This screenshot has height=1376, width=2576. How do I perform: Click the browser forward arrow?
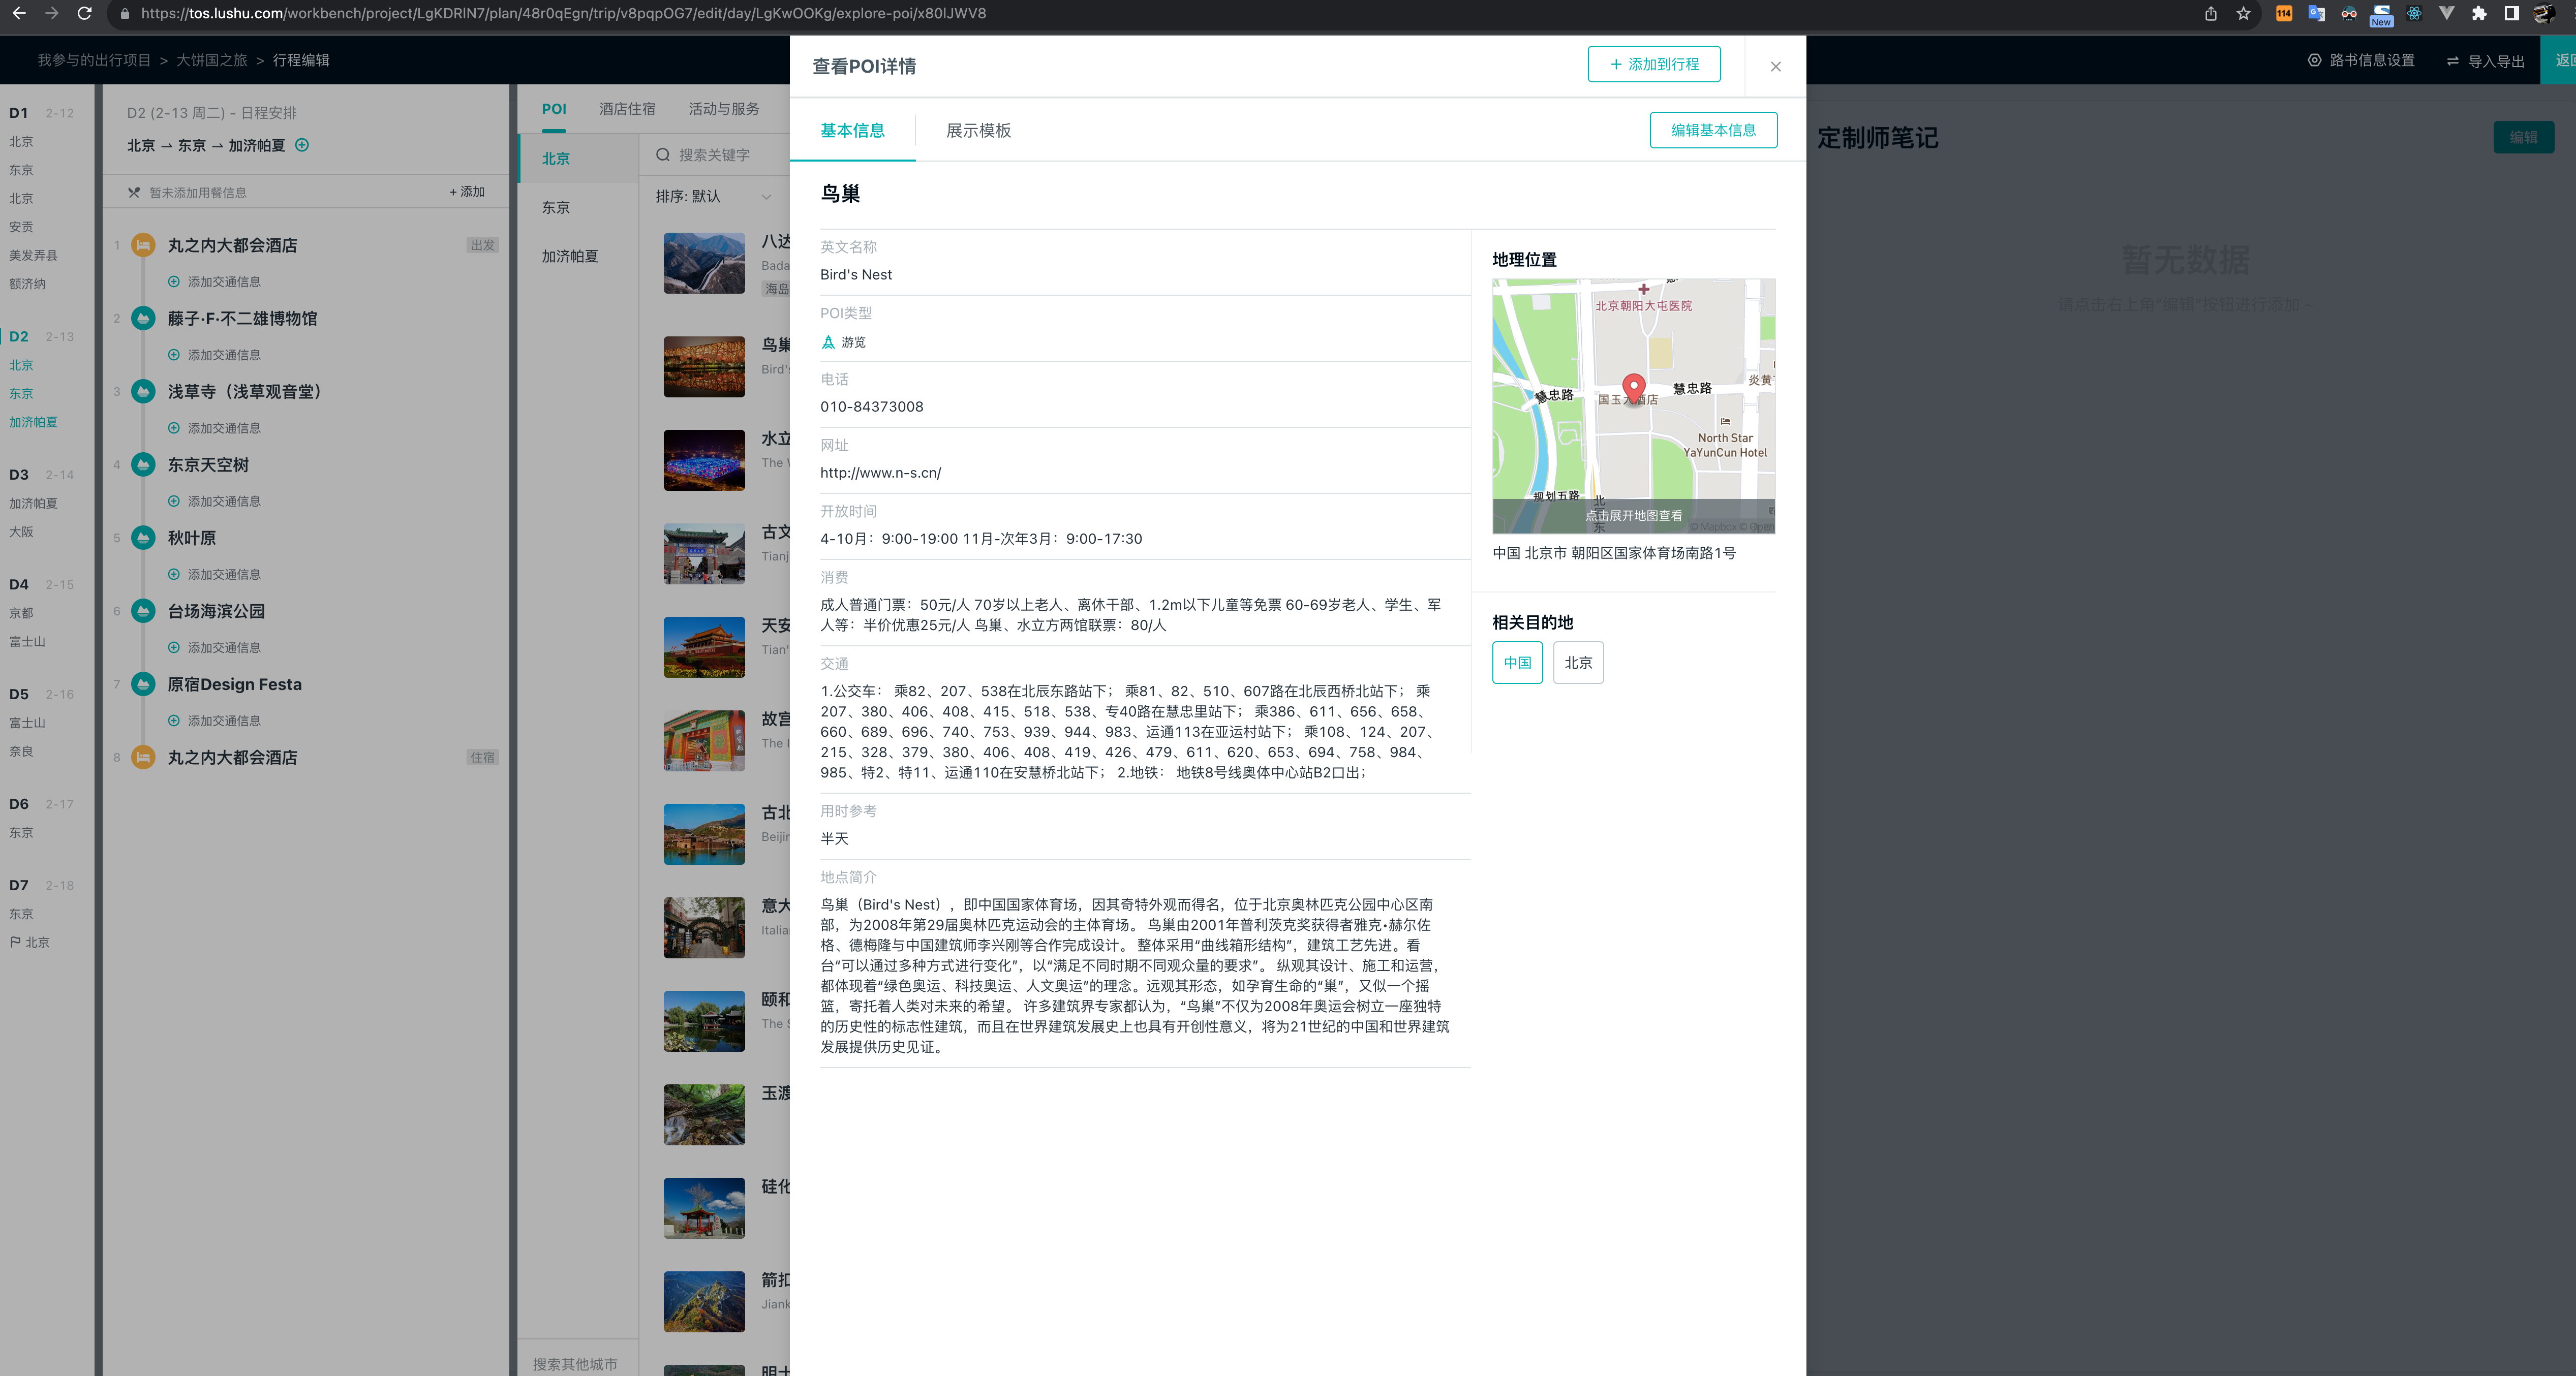pyautogui.click(x=52, y=13)
